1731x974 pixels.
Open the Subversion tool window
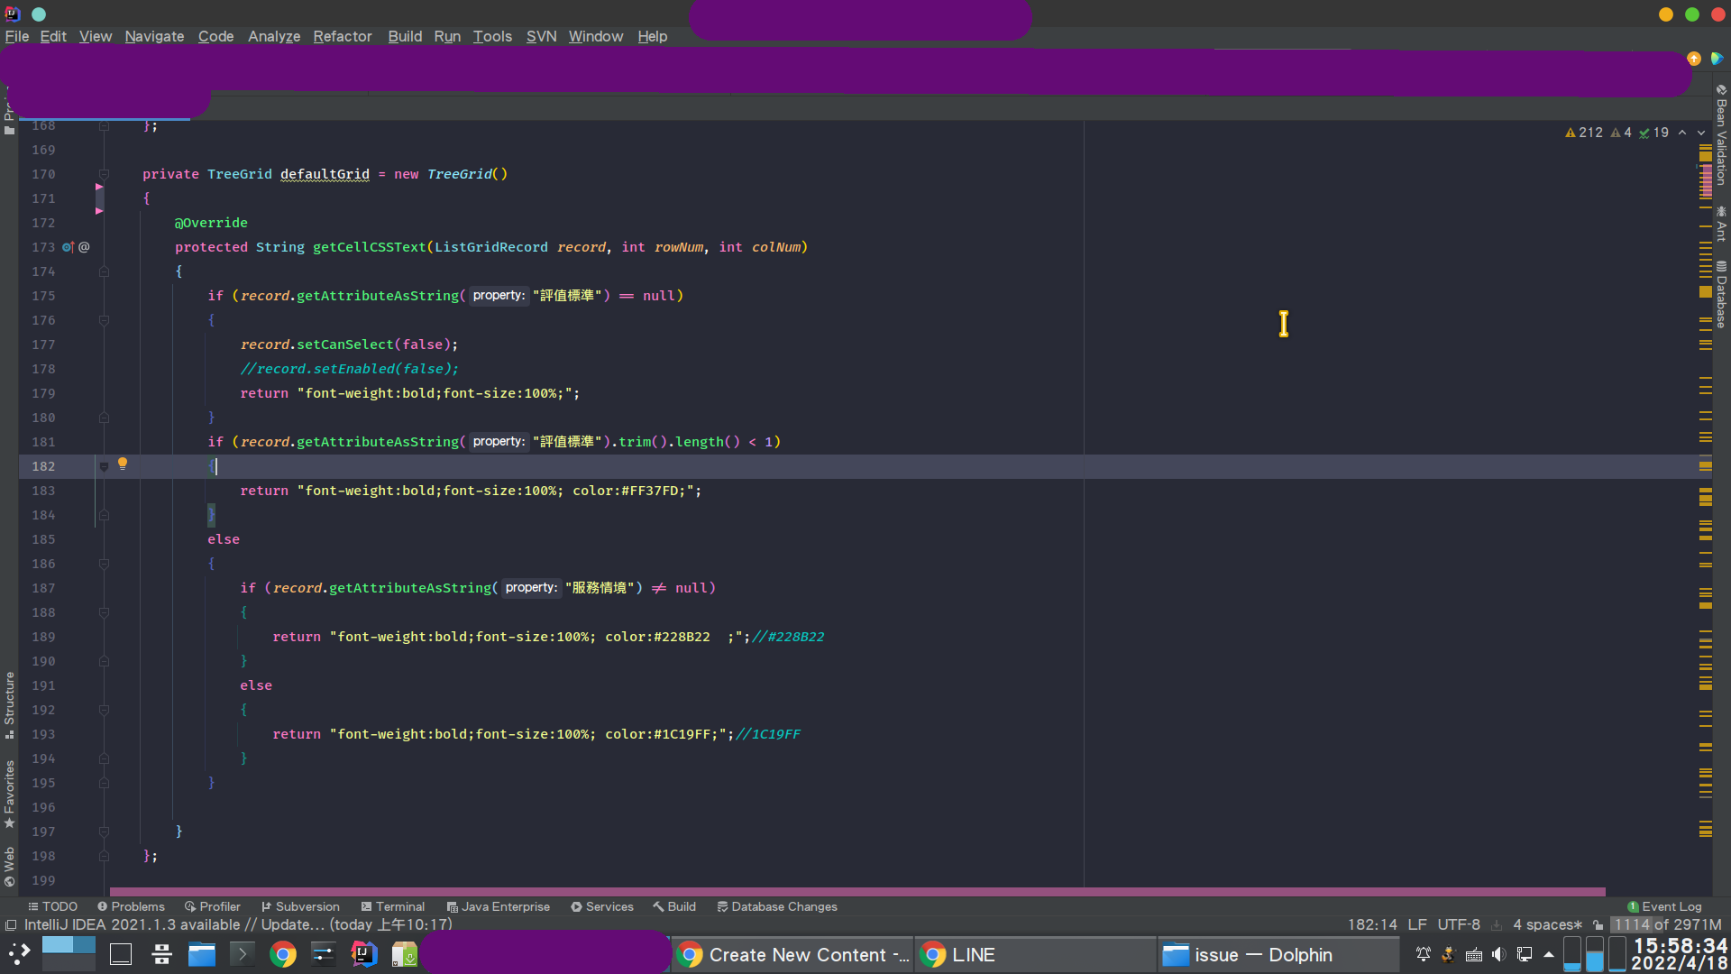click(300, 906)
